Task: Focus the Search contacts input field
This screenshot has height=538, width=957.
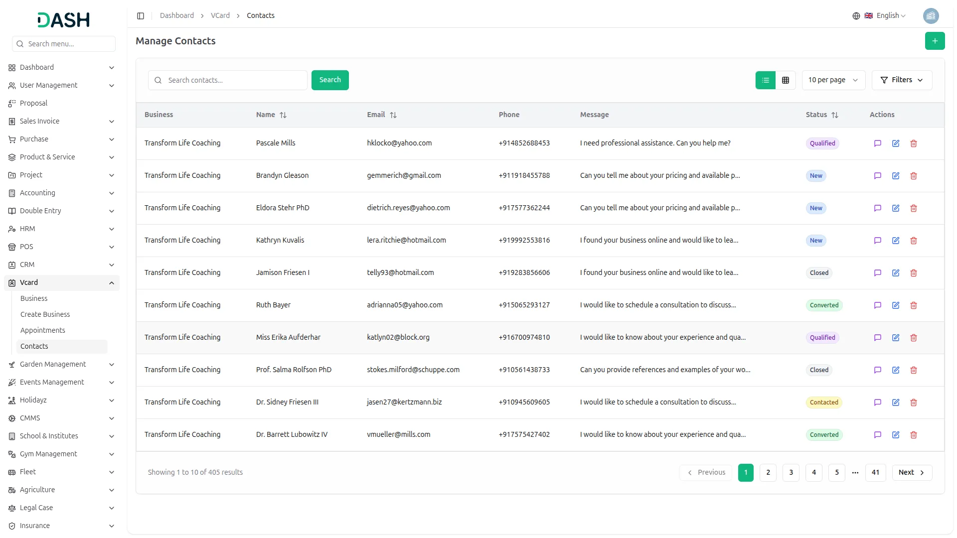Action: point(234,80)
